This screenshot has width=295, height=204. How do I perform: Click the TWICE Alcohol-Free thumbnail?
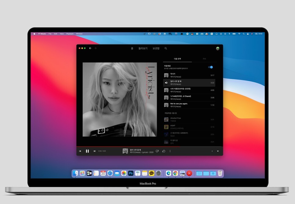[x=166, y=120]
